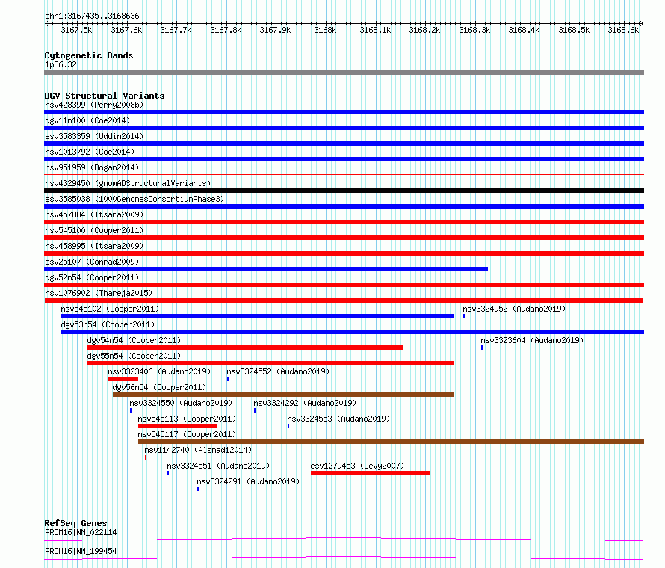This screenshot has width=665, height=568.
Task: Open variant nsv4329450 (gnomADStructuralVariants)
Action: (128, 183)
